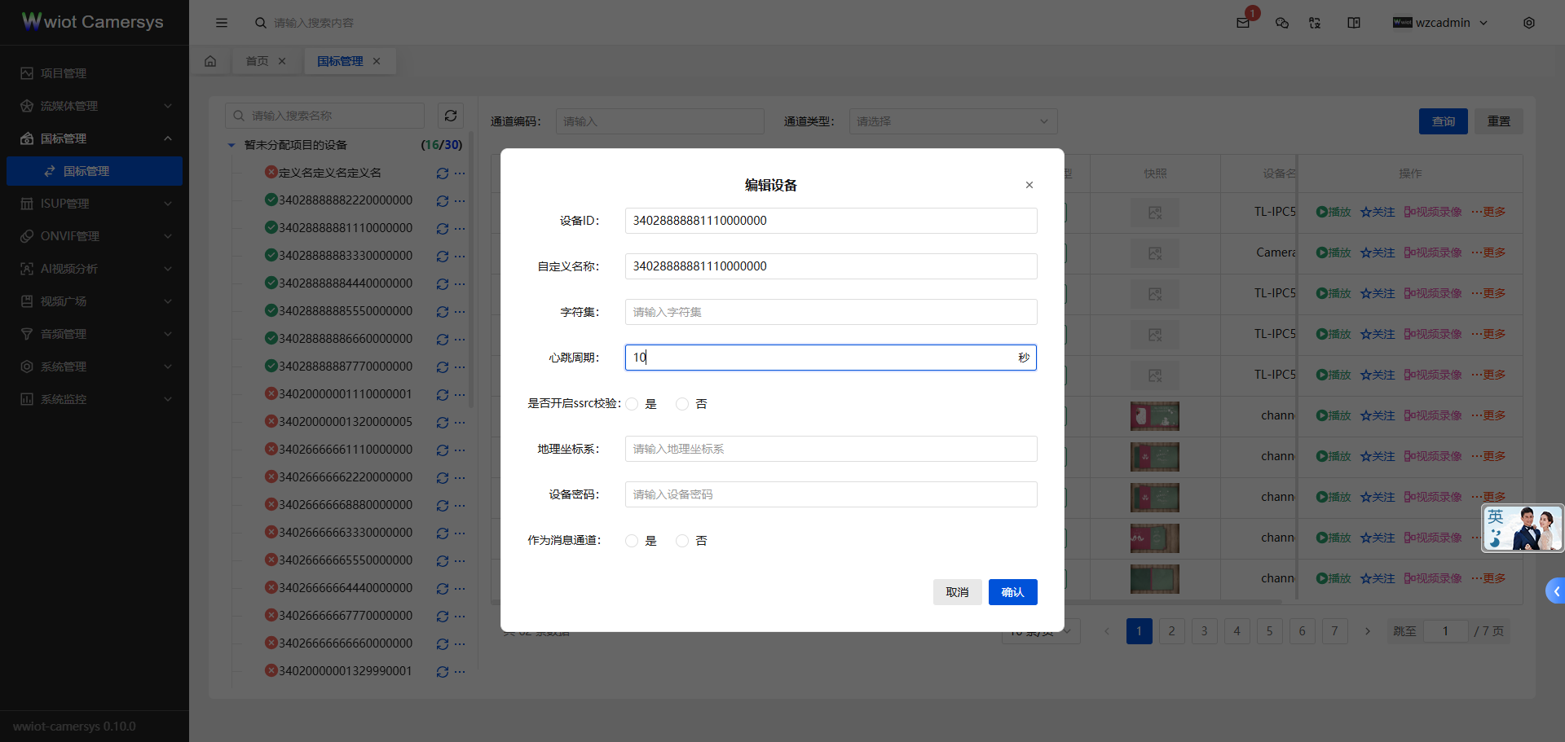Open the 通道类型 dropdown

point(952,121)
